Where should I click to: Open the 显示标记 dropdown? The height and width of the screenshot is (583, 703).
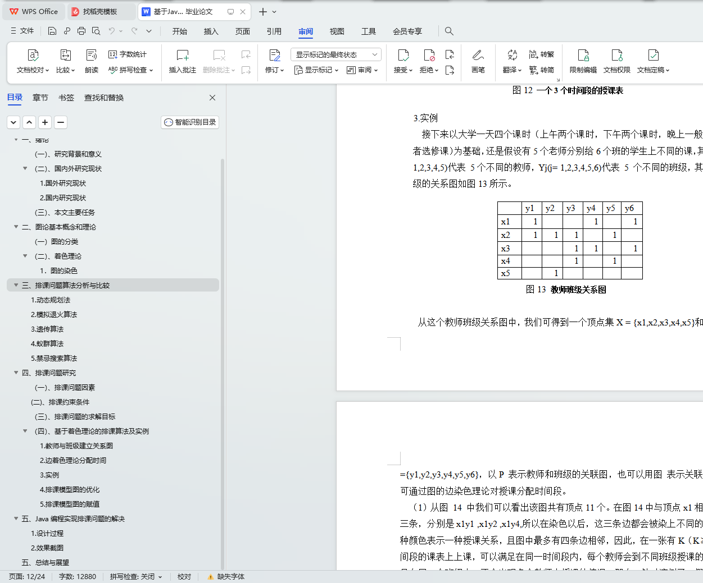click(316, 70)
